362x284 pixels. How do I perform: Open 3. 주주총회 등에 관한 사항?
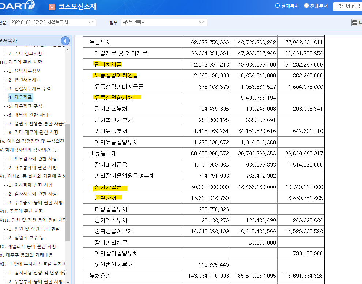pyautogui.click(x=35, y=202)
